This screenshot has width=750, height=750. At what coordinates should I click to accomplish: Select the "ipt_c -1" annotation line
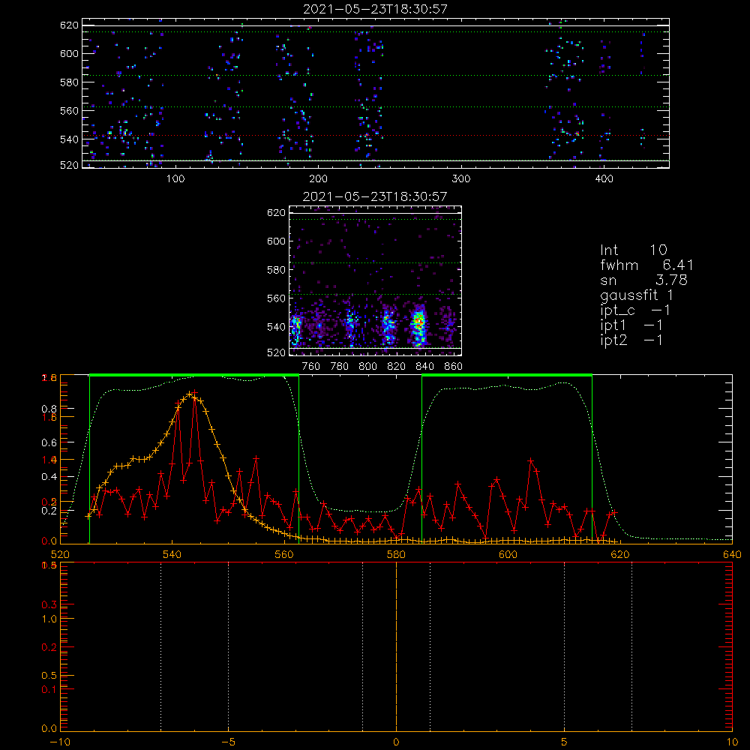point(635,310)
